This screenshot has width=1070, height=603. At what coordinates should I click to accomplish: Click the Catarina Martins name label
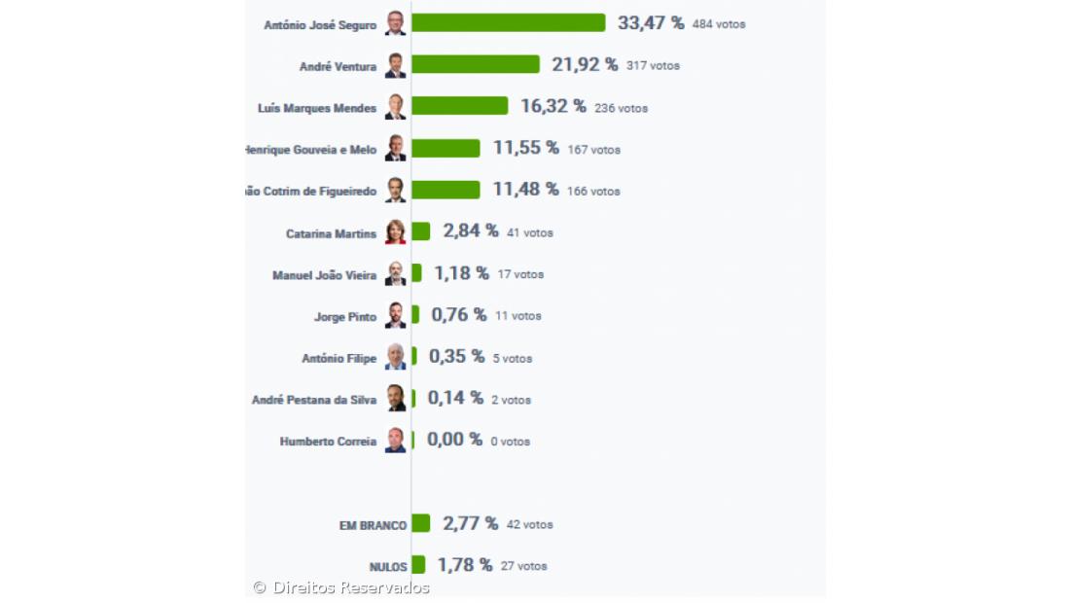point(331,234)
